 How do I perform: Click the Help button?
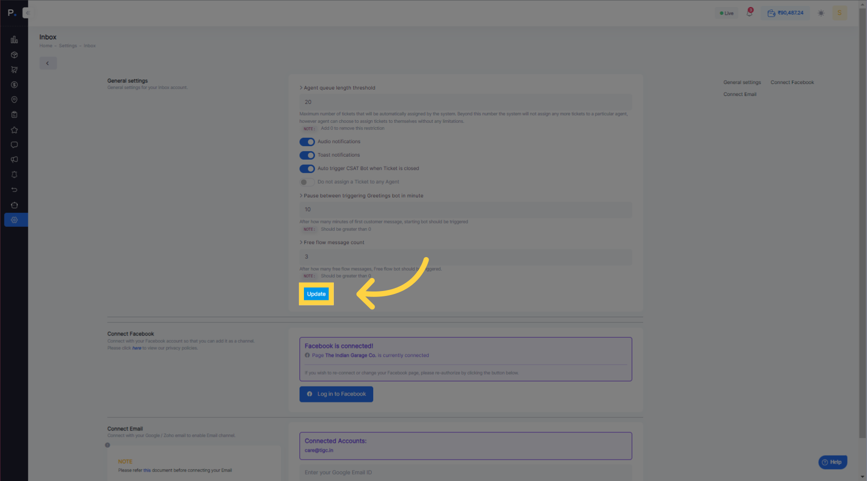(833, 462)
